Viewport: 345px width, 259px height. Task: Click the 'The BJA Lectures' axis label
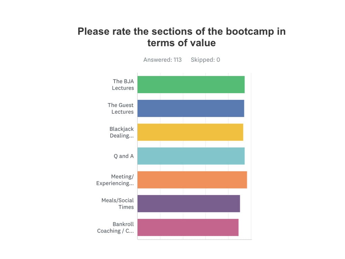click(x=123, y=85)
